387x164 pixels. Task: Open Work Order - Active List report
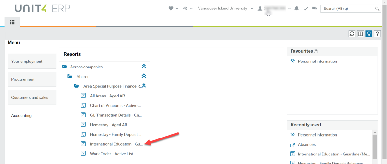pyautogui.click(x=112, y=154)
